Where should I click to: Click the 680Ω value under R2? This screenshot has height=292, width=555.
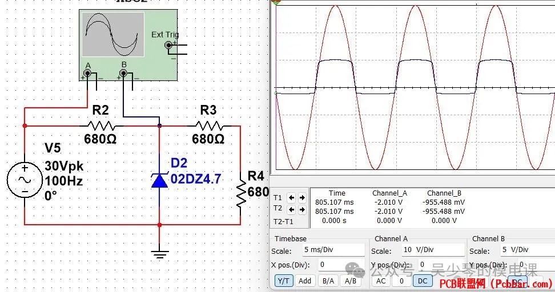[x=100, y=139]
